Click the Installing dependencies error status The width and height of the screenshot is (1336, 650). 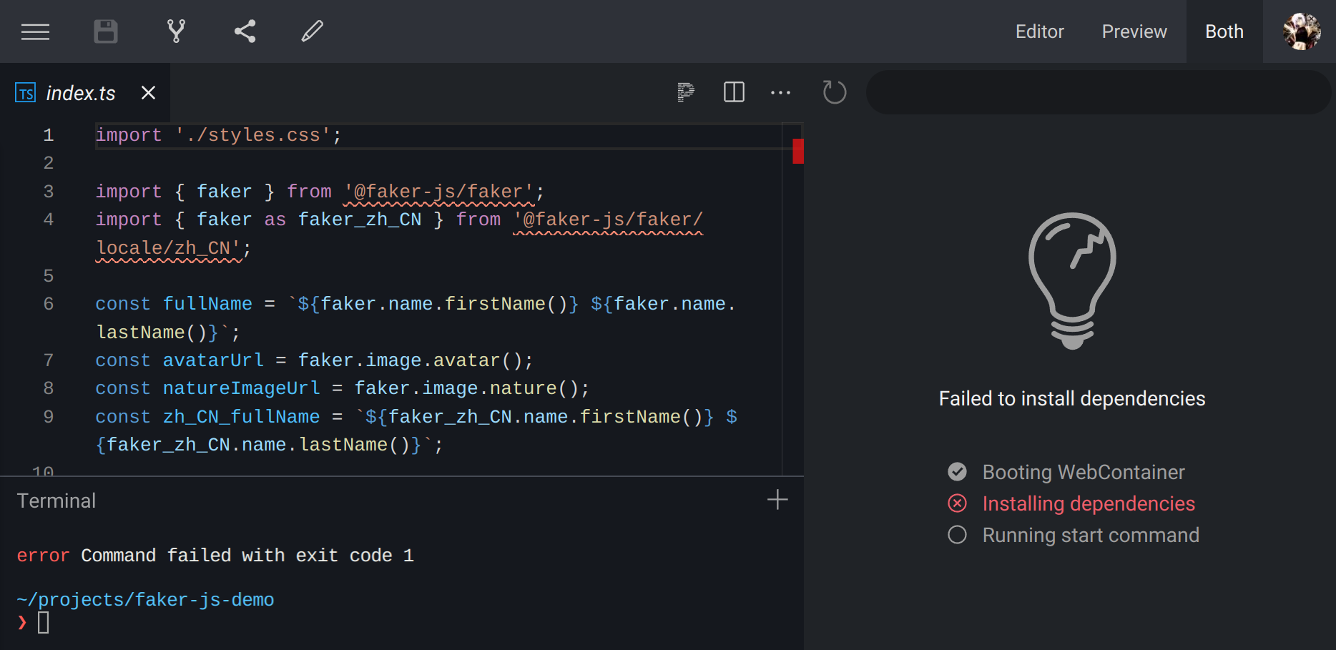[1089, 503]
